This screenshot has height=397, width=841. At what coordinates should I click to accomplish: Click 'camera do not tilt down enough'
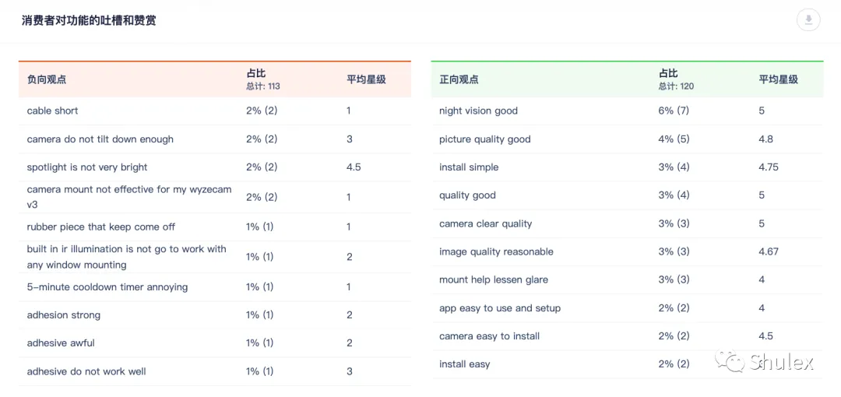[100, 139]
